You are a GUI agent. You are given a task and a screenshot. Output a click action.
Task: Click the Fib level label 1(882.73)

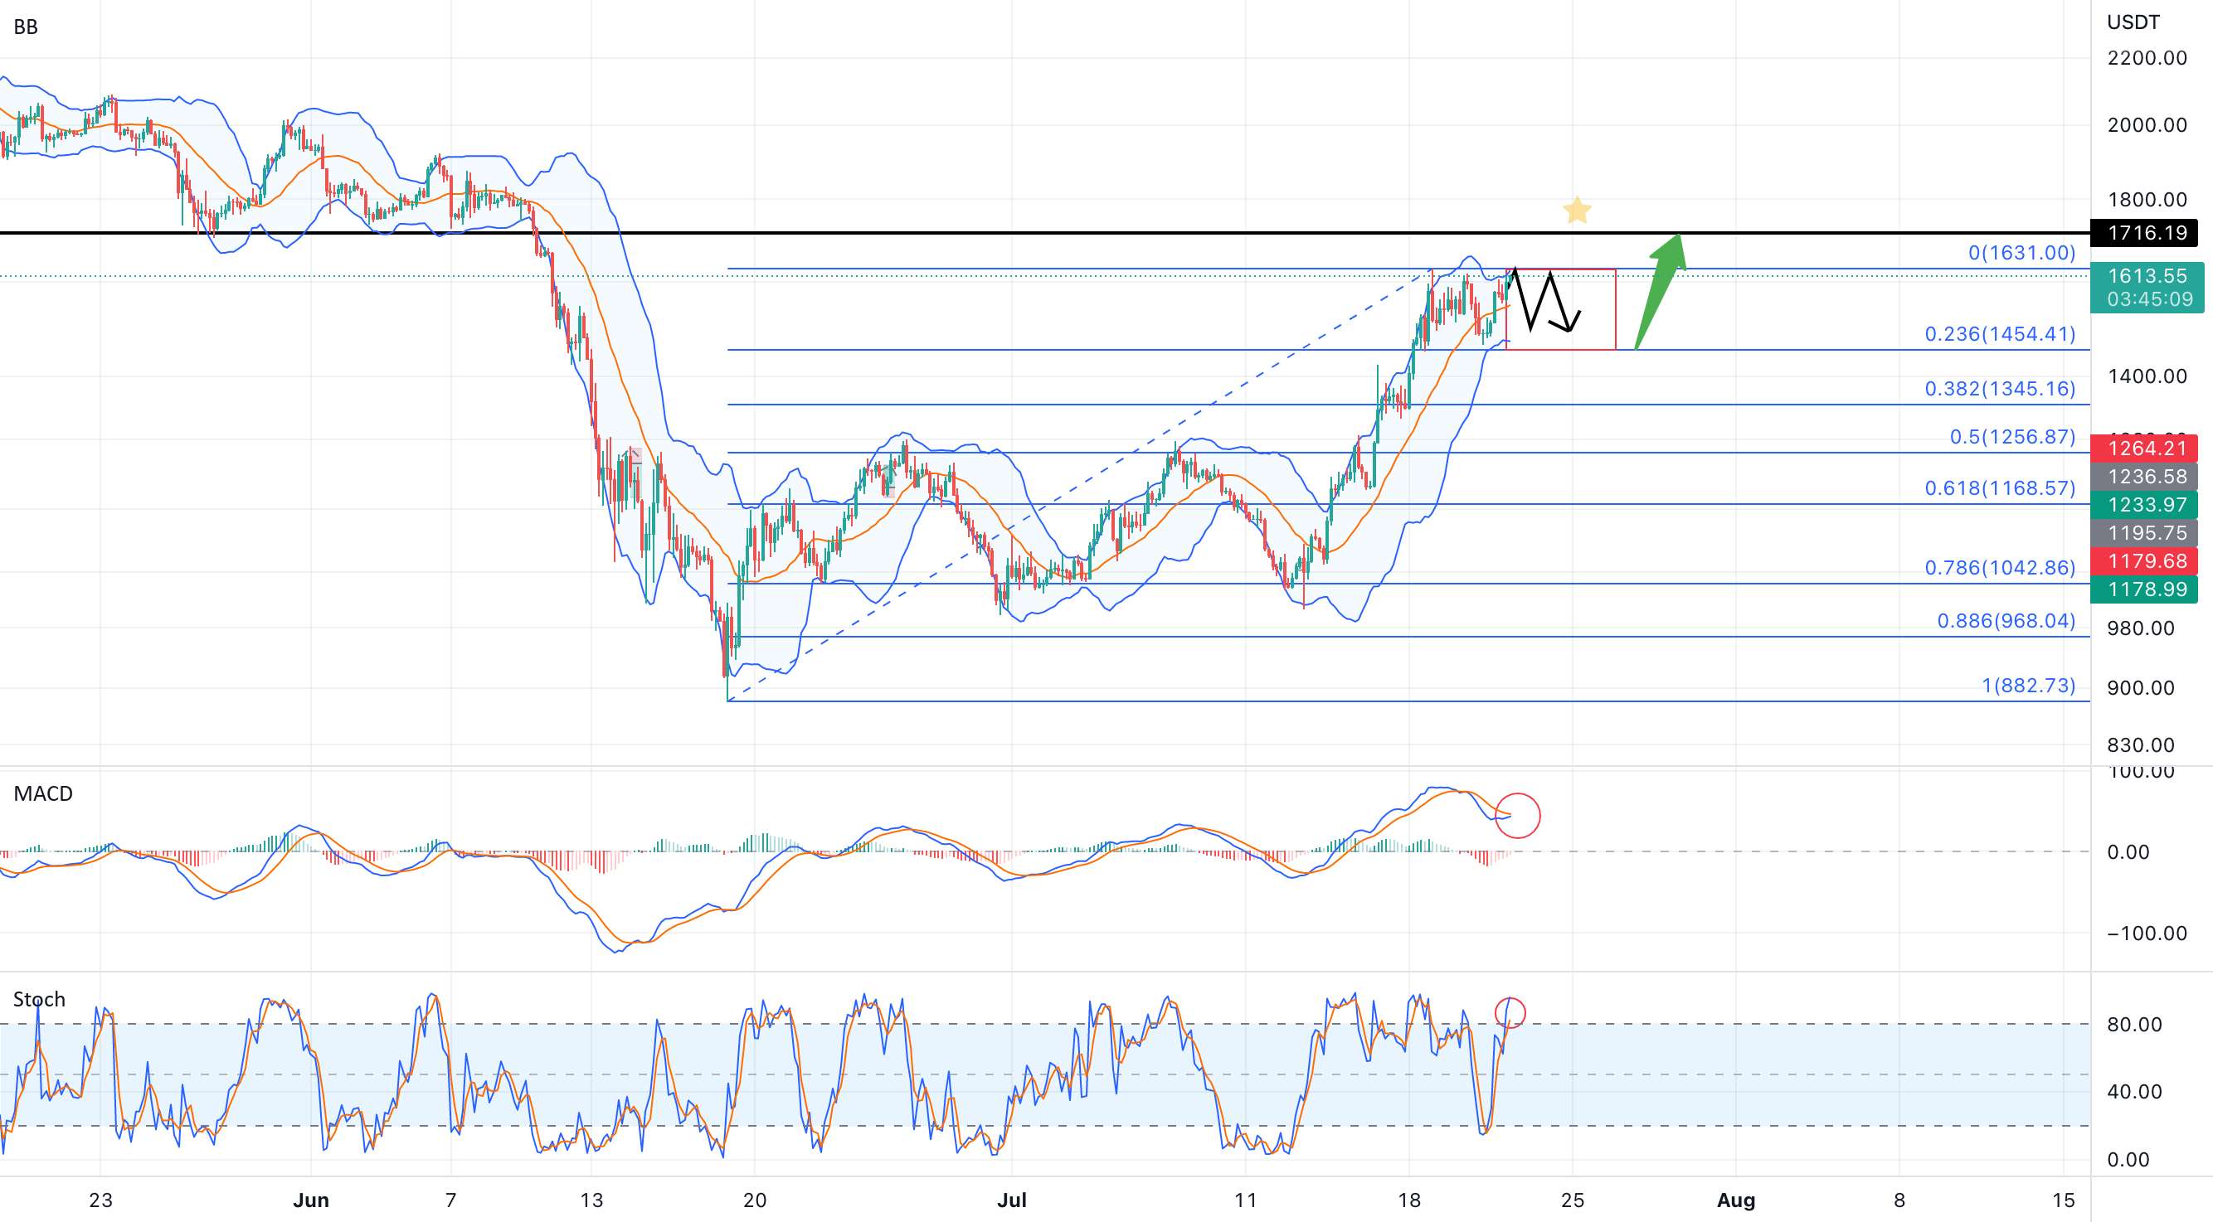[2028, 686]
